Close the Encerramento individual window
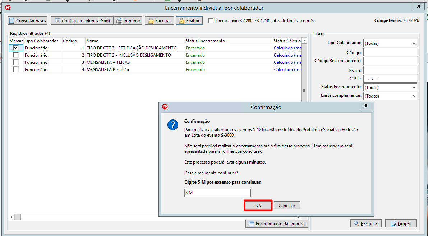 click(x=419, y=6)
